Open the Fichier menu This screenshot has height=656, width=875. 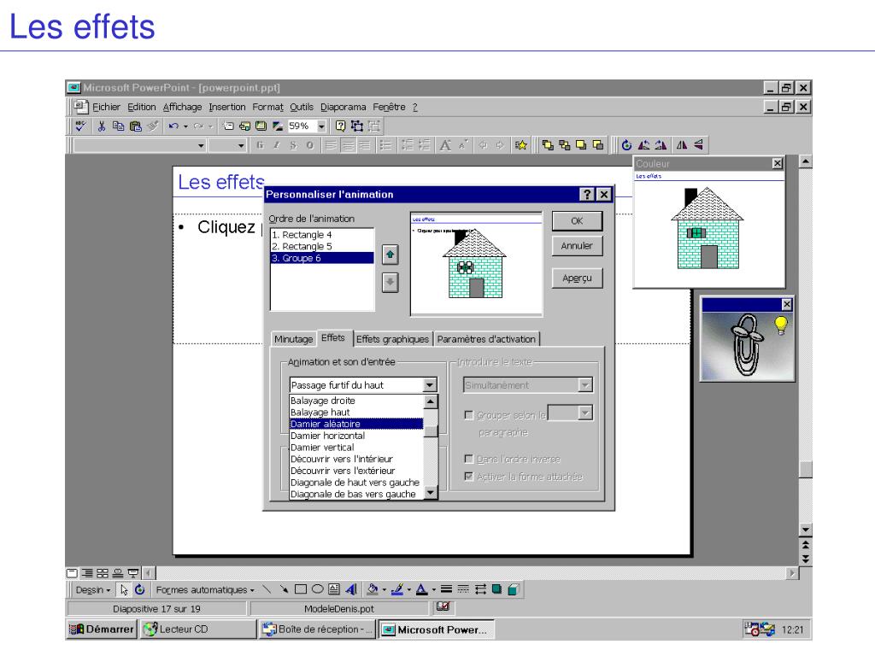[106, 107]
